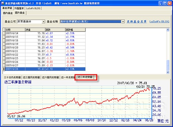This screenshot has height=127, width=173.
Task: Click the table's vertical scrollbar thumb
Action: (x=168, y=65)
